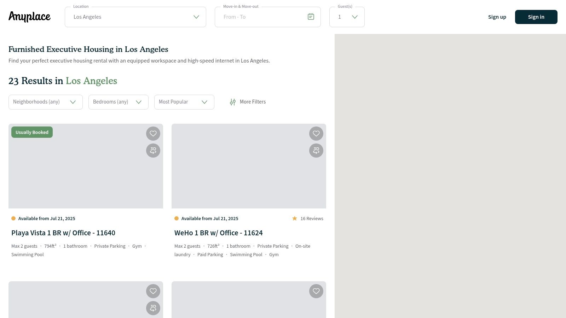566x318 pixels.
Task: Click WeHo availability from Jul 21, 2025
Action: pos(210,218)
